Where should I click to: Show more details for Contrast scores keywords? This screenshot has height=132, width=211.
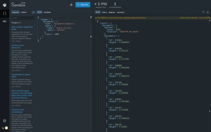16,70
